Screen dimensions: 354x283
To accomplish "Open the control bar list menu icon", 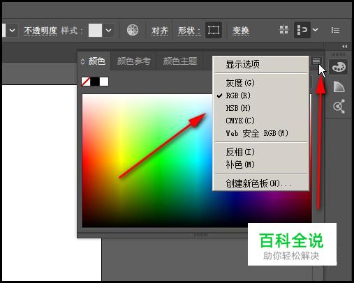I will [x=335, y=30].
